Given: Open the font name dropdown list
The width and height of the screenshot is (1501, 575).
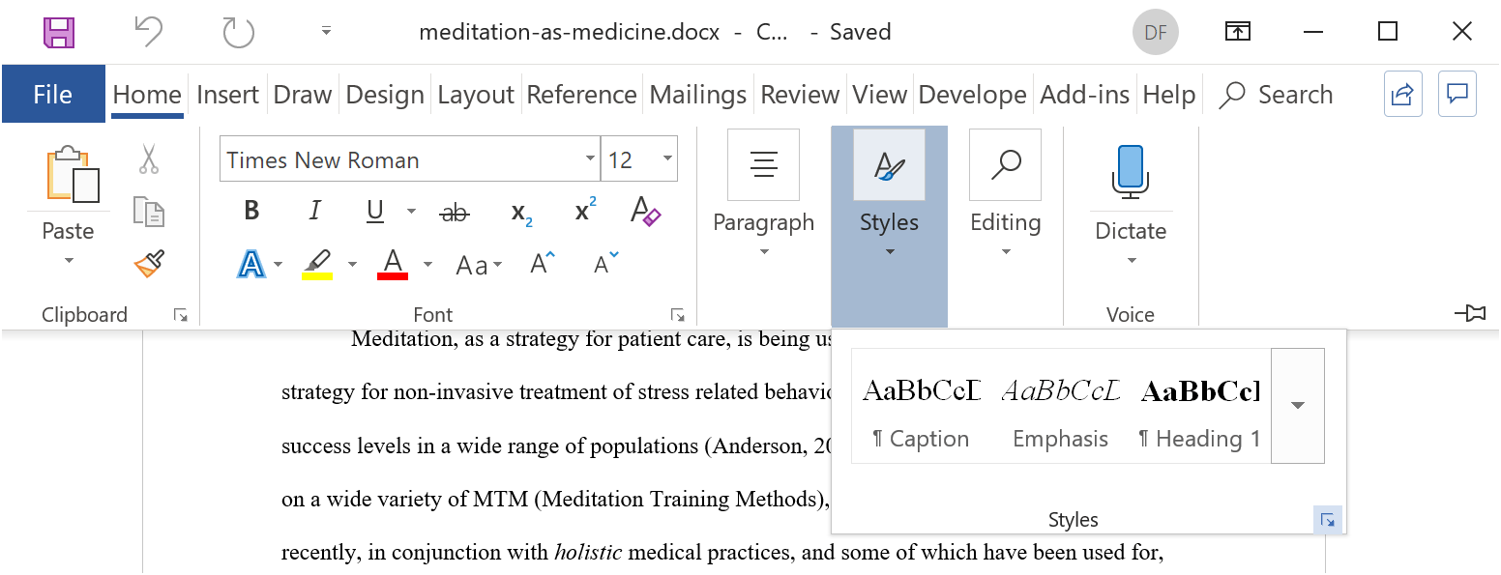Looking at the screenshot, I should click(x=591, y=159).
